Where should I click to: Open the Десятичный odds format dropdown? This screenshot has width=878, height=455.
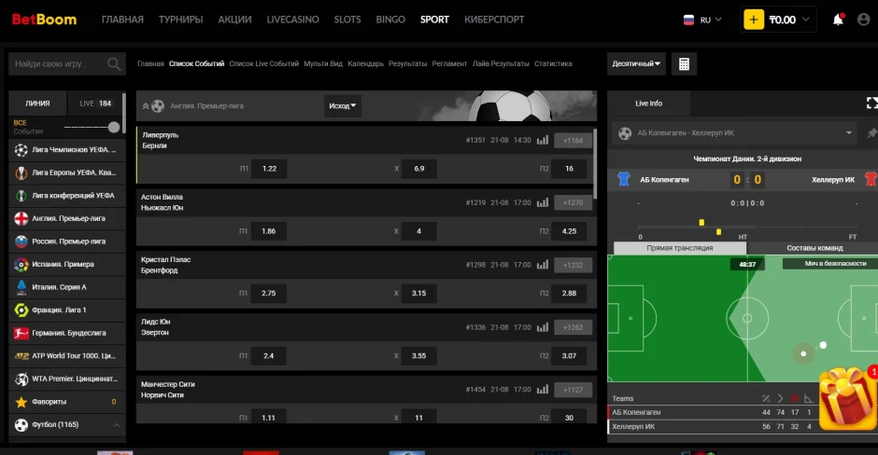pos(636,63)
